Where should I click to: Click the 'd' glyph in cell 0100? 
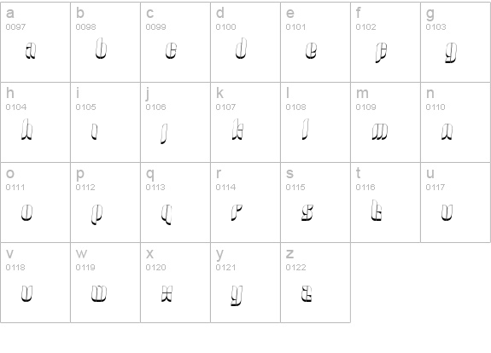tap(241, 48)
